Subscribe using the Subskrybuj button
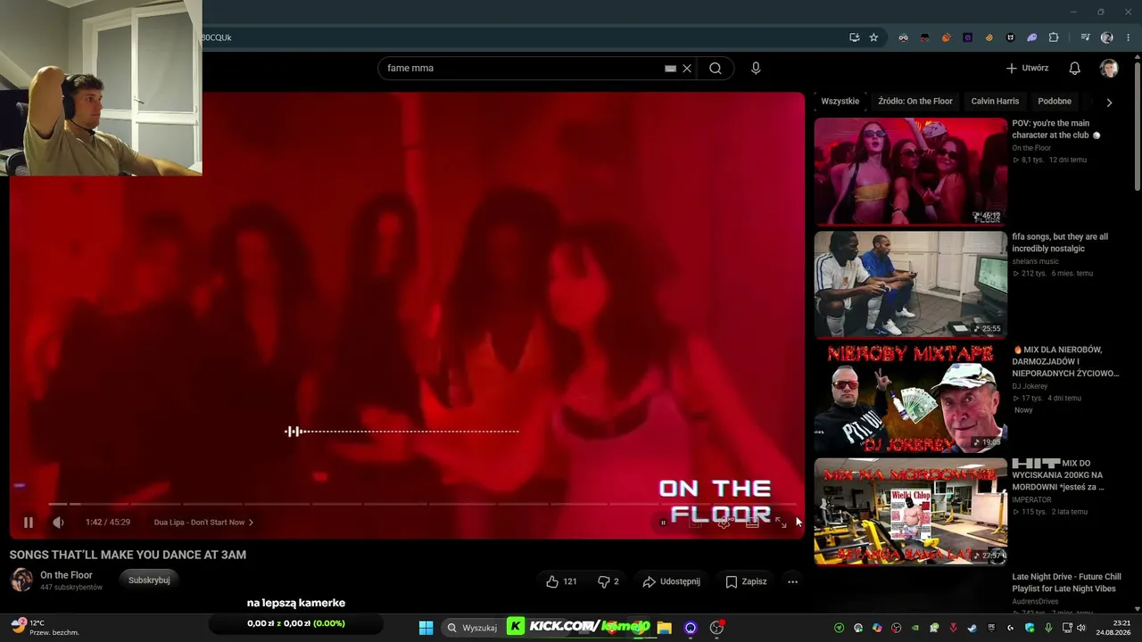This screenshot has width=1142, height=642. (149, 580)
